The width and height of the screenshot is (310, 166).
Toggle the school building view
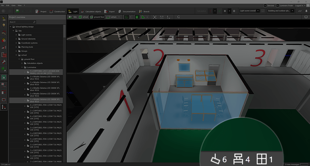point(83,17)
